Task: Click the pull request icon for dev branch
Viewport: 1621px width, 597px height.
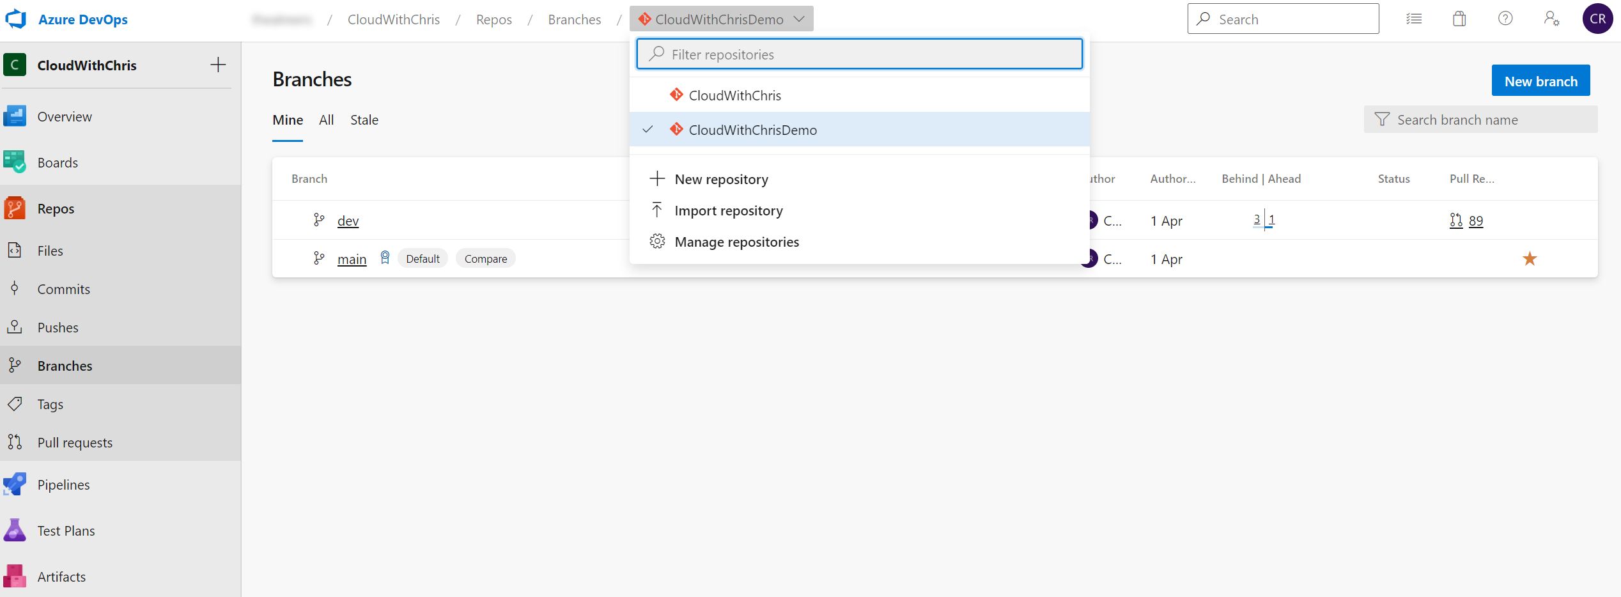Action: (x=1456, y=221)
